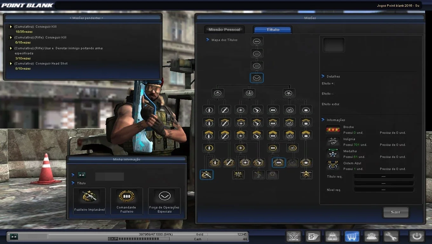Select the highlighted wreath three-bullets title
This screenshot has height=244, width=432.
tap(279, 163)
